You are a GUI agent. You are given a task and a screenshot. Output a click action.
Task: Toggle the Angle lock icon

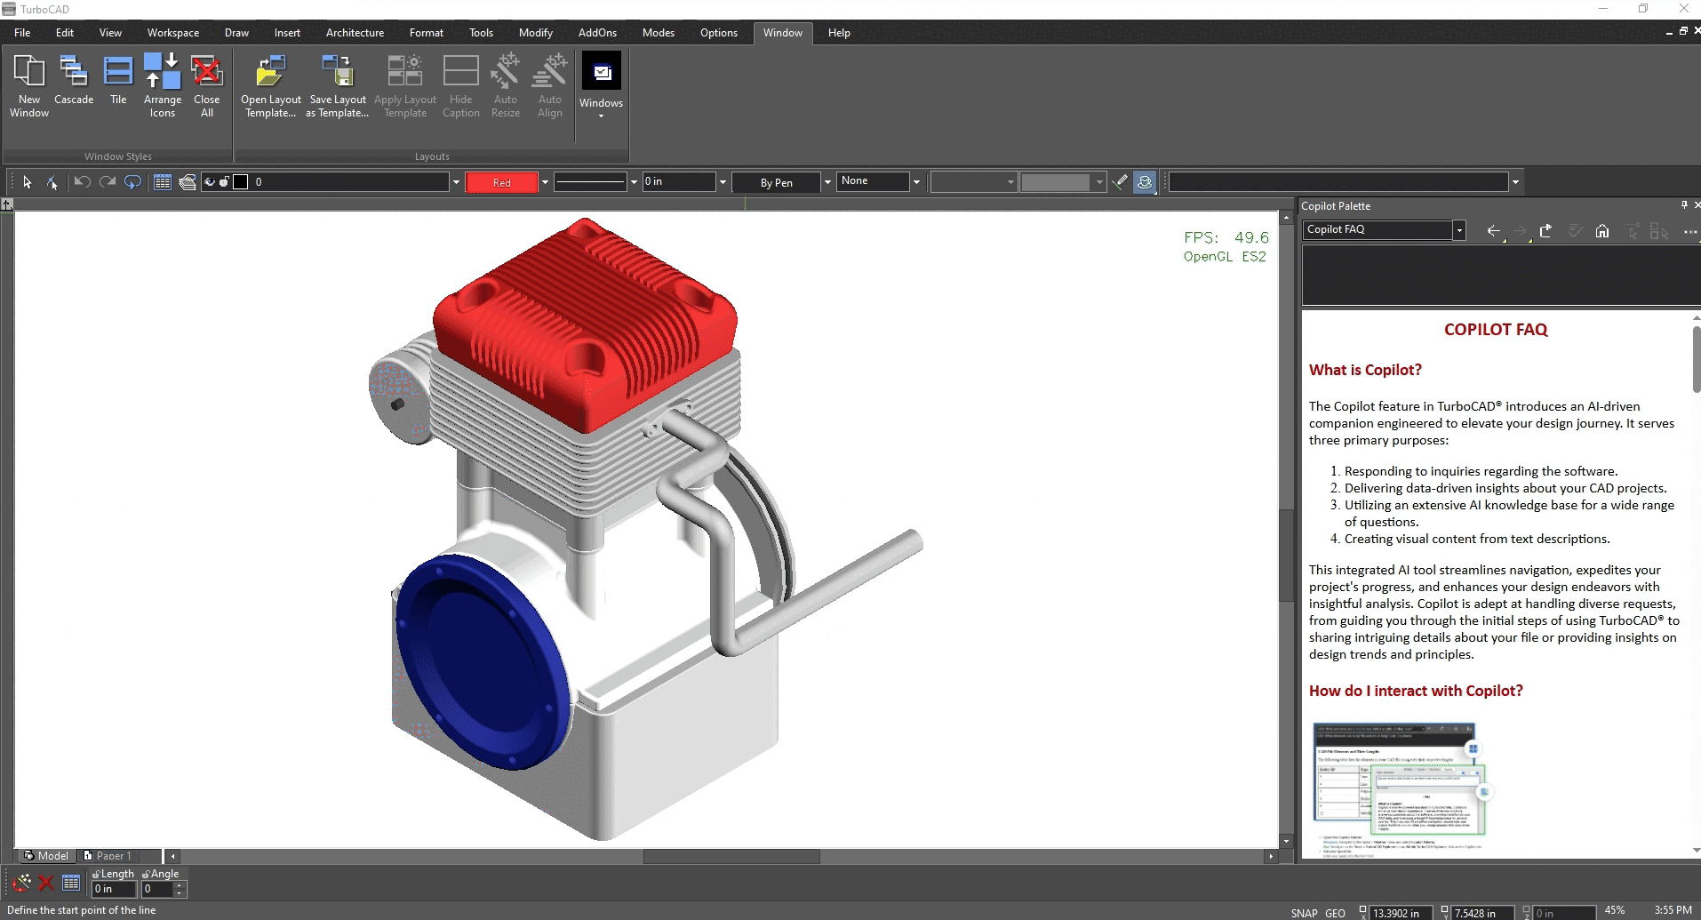click(x=146, y=875)
